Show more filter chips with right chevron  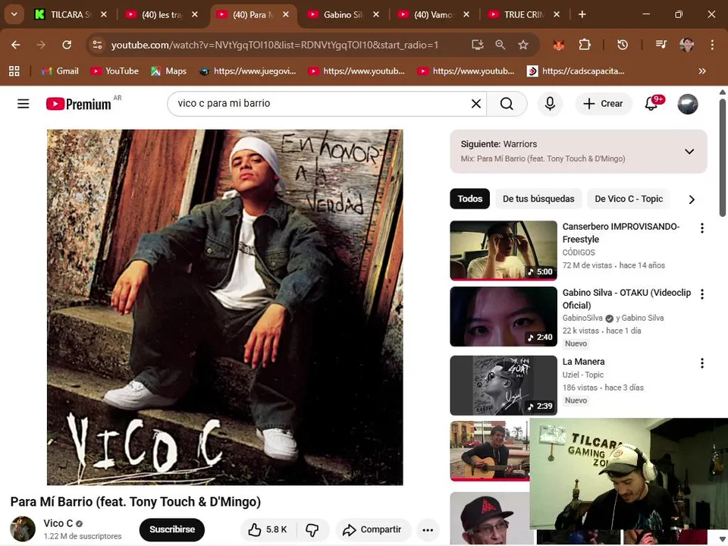692,199
